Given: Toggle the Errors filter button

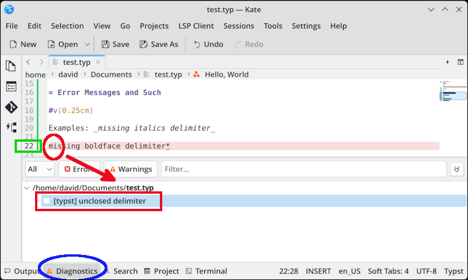Looking at the screenshot, I should [79, 169].
